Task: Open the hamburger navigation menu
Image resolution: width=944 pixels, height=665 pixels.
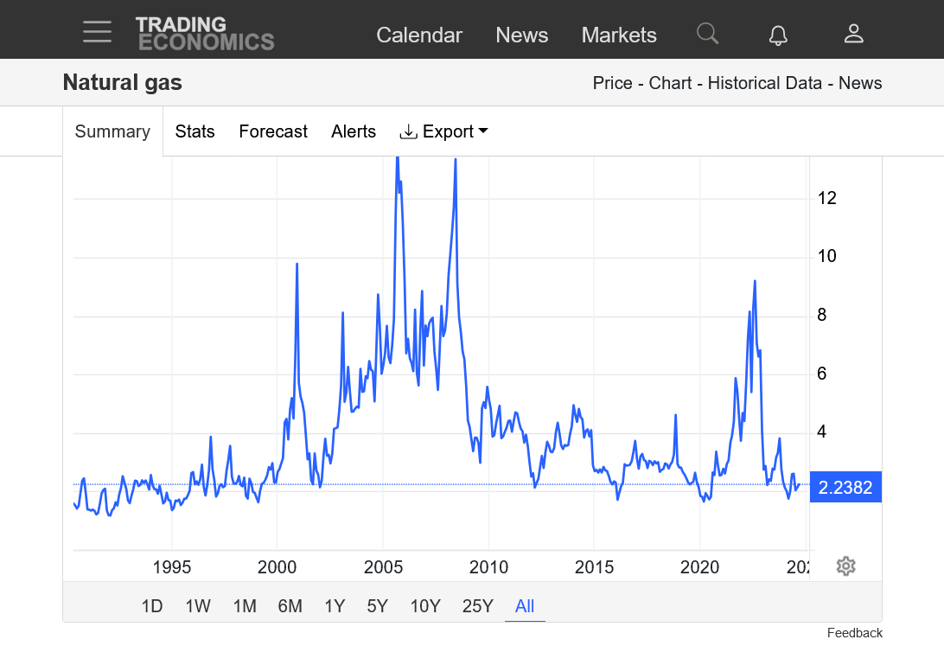Action: [x=97, y=32]
